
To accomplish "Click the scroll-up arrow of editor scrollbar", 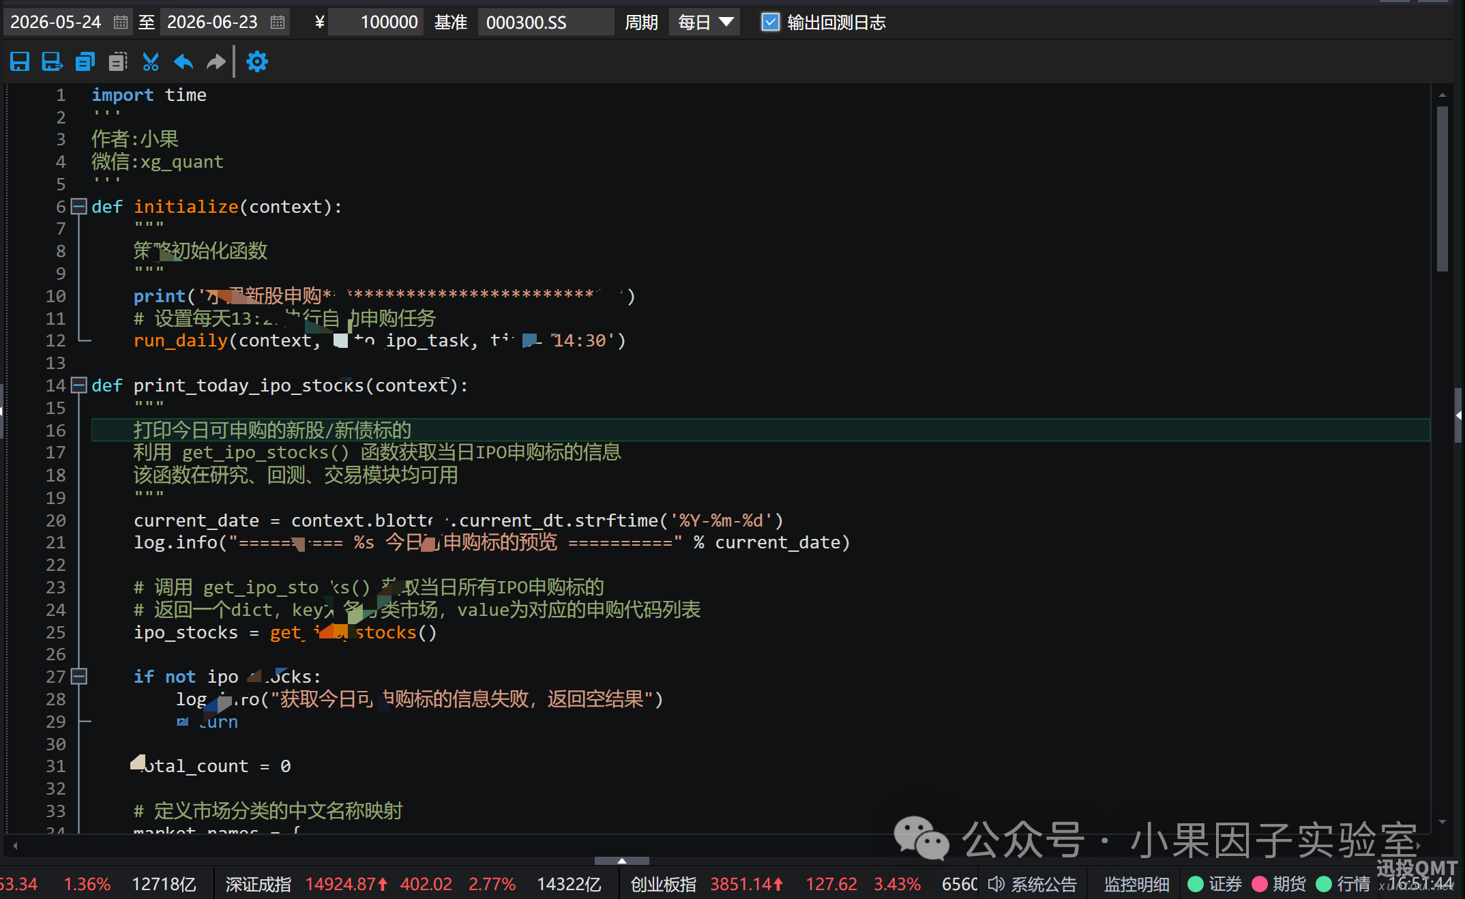I will pyautogui.click(x=1442, y=95).
